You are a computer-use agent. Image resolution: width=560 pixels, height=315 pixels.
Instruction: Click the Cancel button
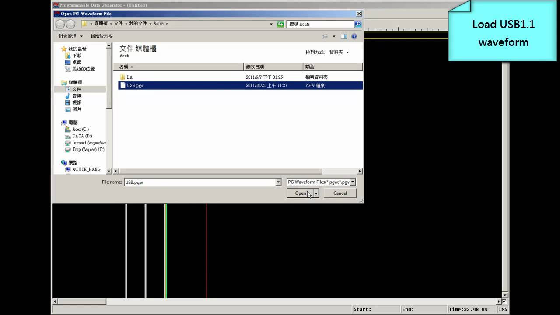pos(340,193)
